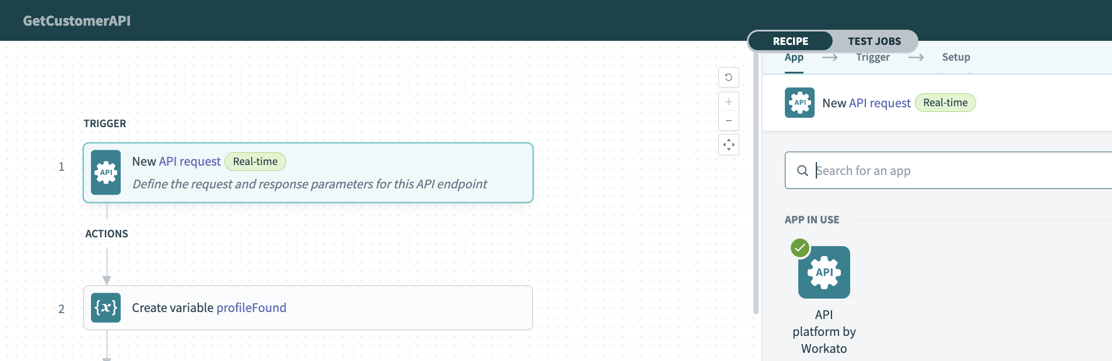This screenshot has width=1112, height=361.
Task: Zoom in on the recipe canvas
Action: click(728, 102)
